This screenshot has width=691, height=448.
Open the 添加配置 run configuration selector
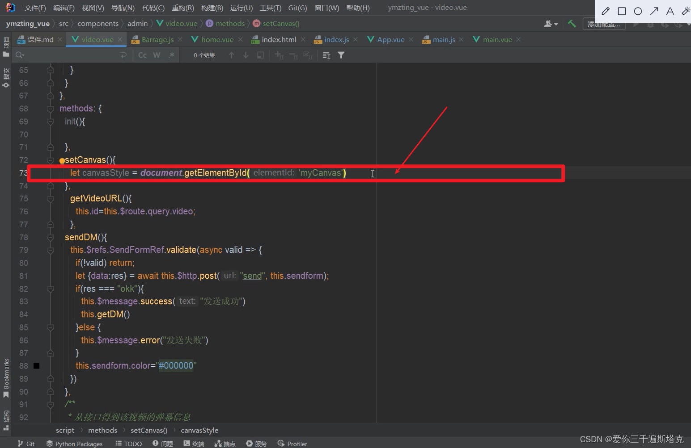[x=604, y=24]
